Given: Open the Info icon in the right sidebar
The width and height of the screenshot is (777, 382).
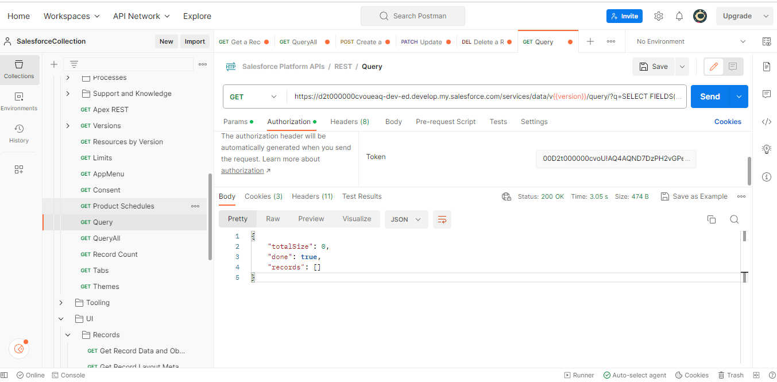Looking at the screenshot, I should 766,176.
